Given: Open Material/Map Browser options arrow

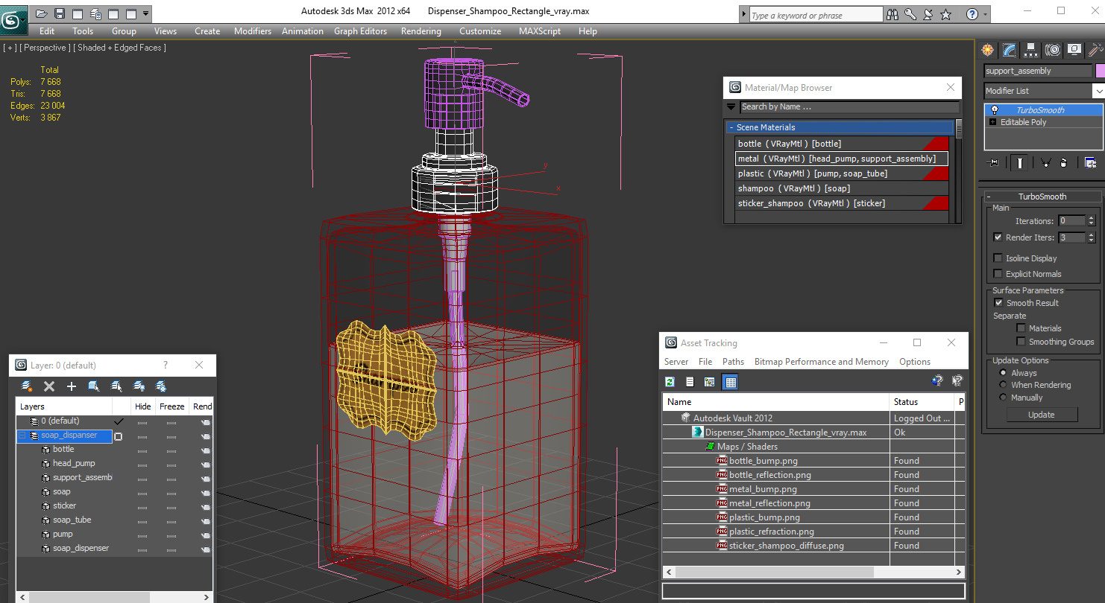Looking at the screenshot, I should pyautogui.click(x=731, y=107).
